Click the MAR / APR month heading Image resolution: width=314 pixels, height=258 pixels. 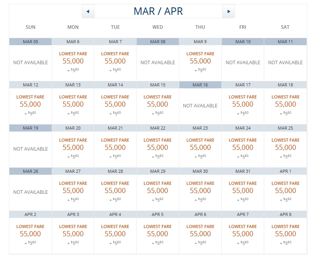[x=158, y=11]
